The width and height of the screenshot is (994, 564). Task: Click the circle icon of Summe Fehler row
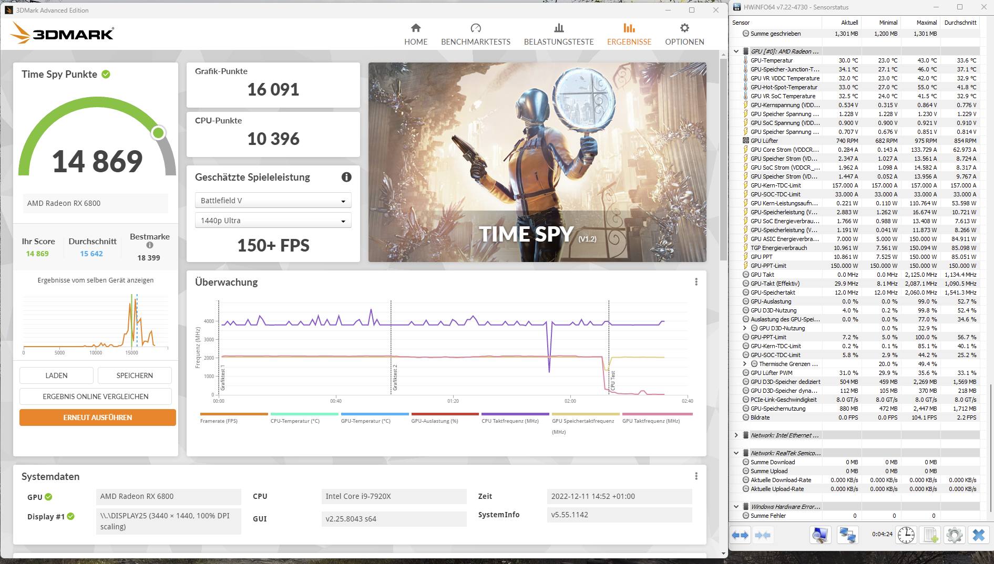point(746,516)
